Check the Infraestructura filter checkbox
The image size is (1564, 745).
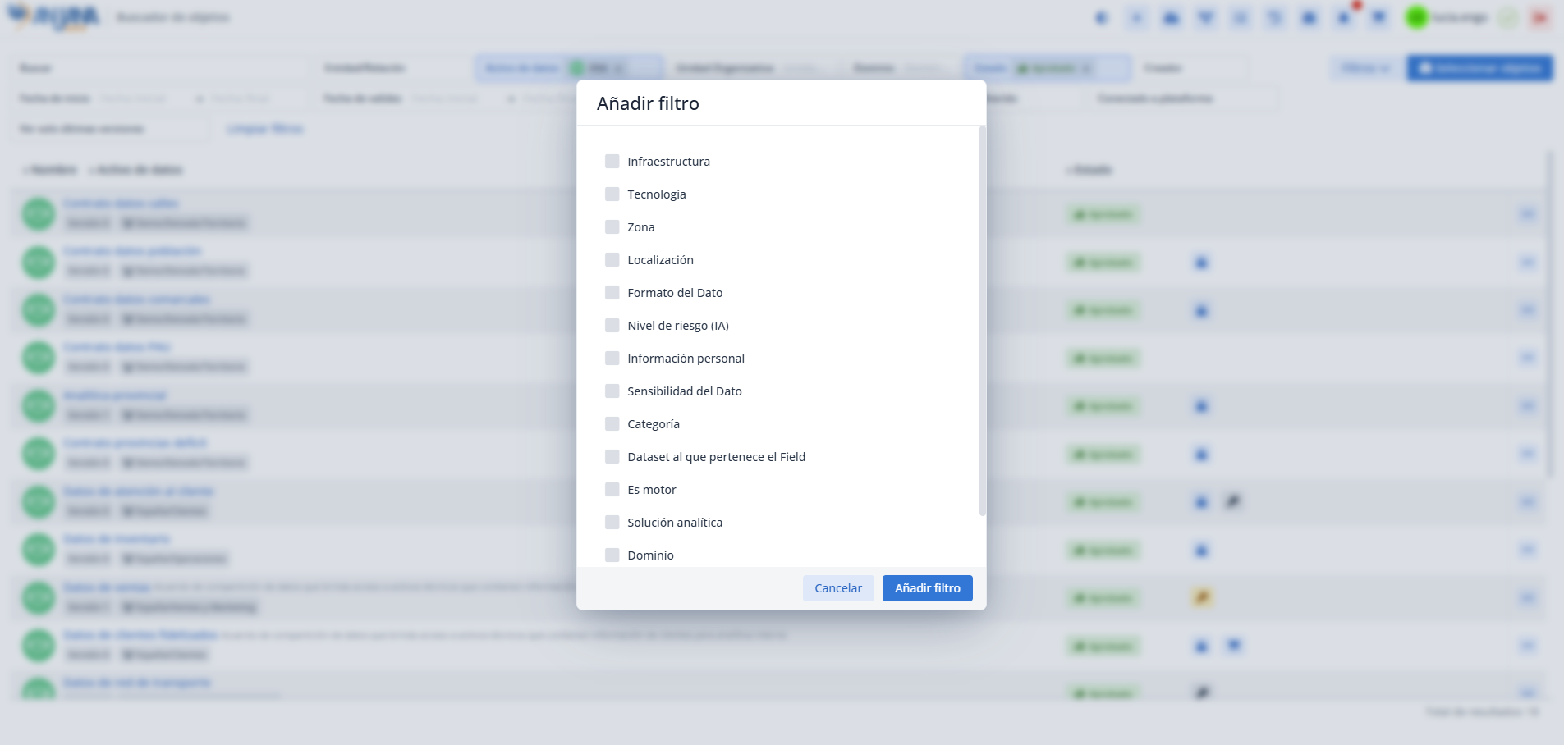tap(612, 162)
